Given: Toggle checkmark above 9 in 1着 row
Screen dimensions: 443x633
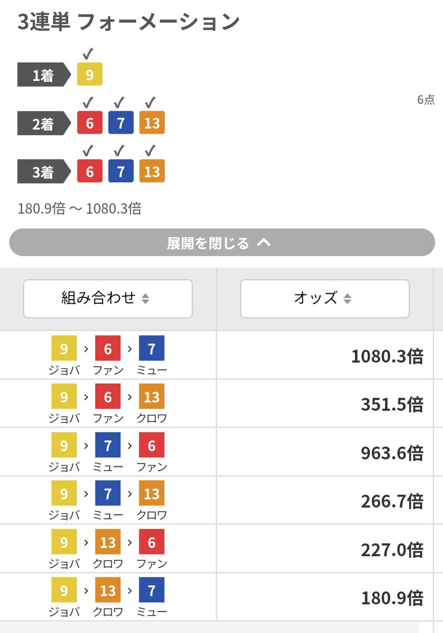Looking at the screenshot, I should [89, 54].
